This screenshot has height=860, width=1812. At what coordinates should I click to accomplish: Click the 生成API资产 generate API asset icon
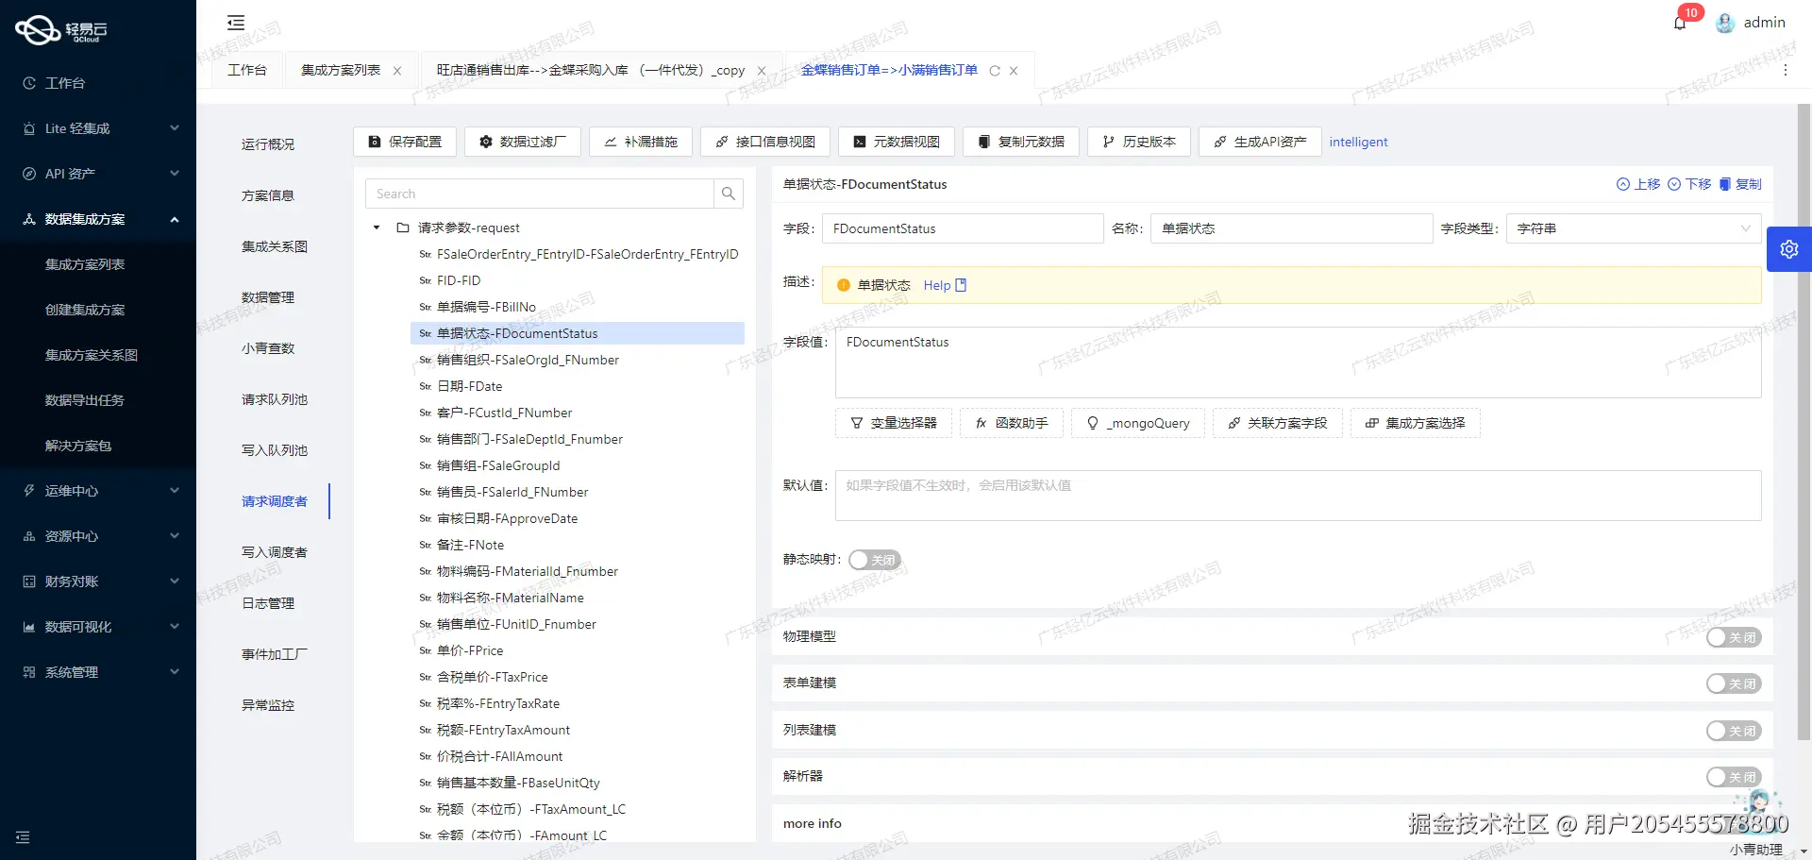click(1217, 142)
